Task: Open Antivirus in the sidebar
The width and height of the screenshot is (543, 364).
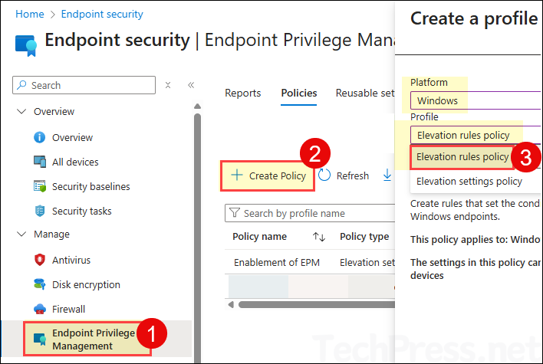Action: click(x=71, y=261)
